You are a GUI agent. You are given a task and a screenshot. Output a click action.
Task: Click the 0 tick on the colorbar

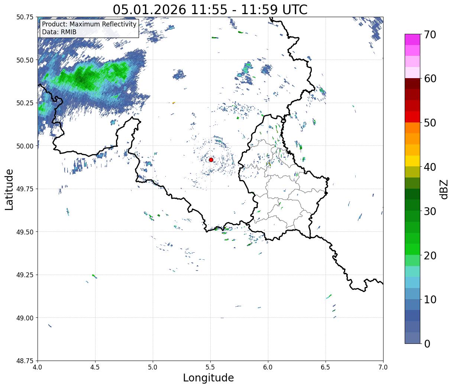pyautogui.click(x=427, y=343)
